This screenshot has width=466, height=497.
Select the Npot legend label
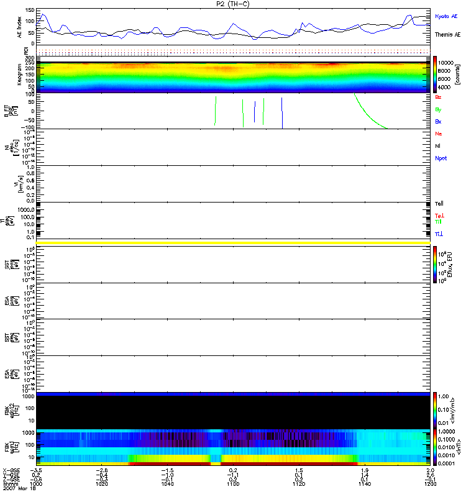(x=441, y=158)
